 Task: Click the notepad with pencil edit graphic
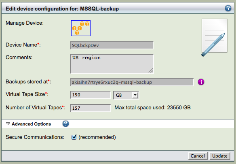coord(214,37)
